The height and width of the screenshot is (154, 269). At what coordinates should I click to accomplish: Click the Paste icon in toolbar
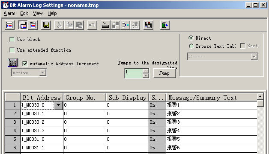tap(79, 25)
